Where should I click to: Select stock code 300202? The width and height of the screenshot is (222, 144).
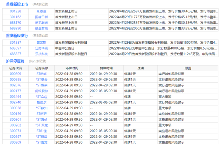pyautogui.click(x=16, y=125)
